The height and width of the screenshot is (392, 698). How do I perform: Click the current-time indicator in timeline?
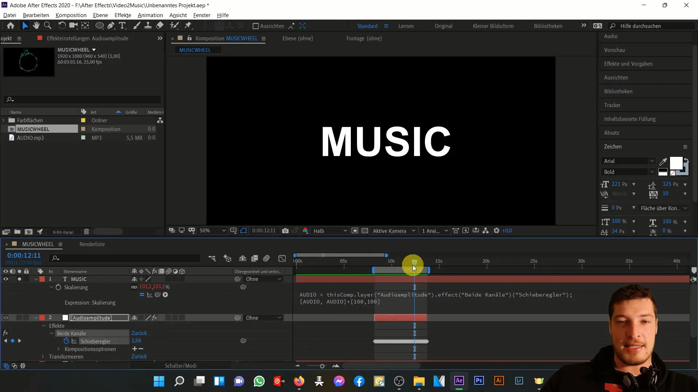[x=414, y=262]
